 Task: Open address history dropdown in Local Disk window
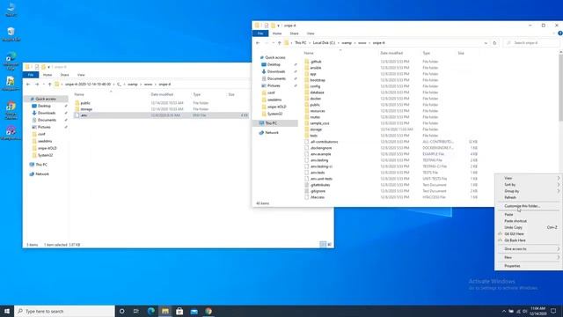[x=486, y=43]
